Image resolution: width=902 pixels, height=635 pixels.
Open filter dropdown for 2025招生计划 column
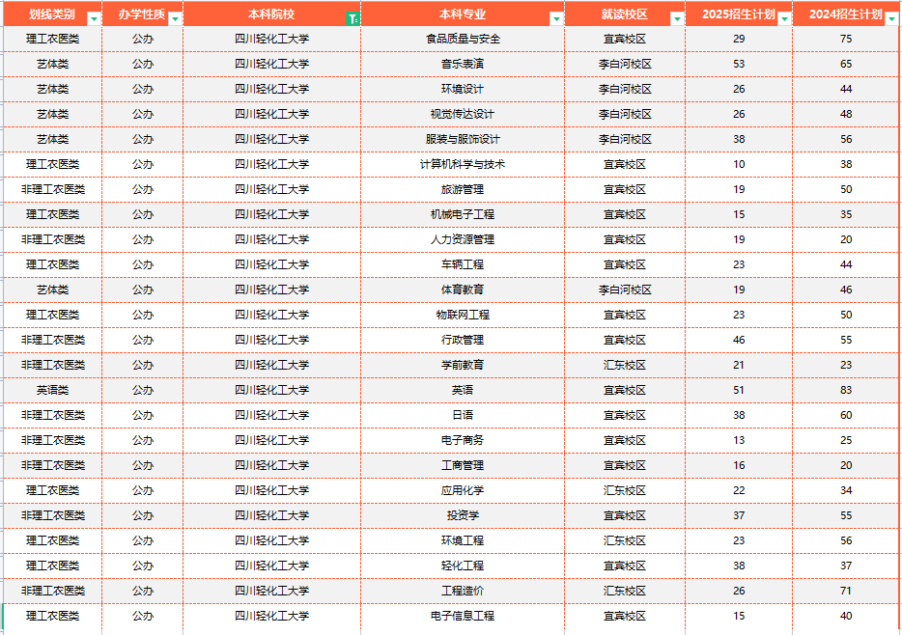click(x=784, y=19)
